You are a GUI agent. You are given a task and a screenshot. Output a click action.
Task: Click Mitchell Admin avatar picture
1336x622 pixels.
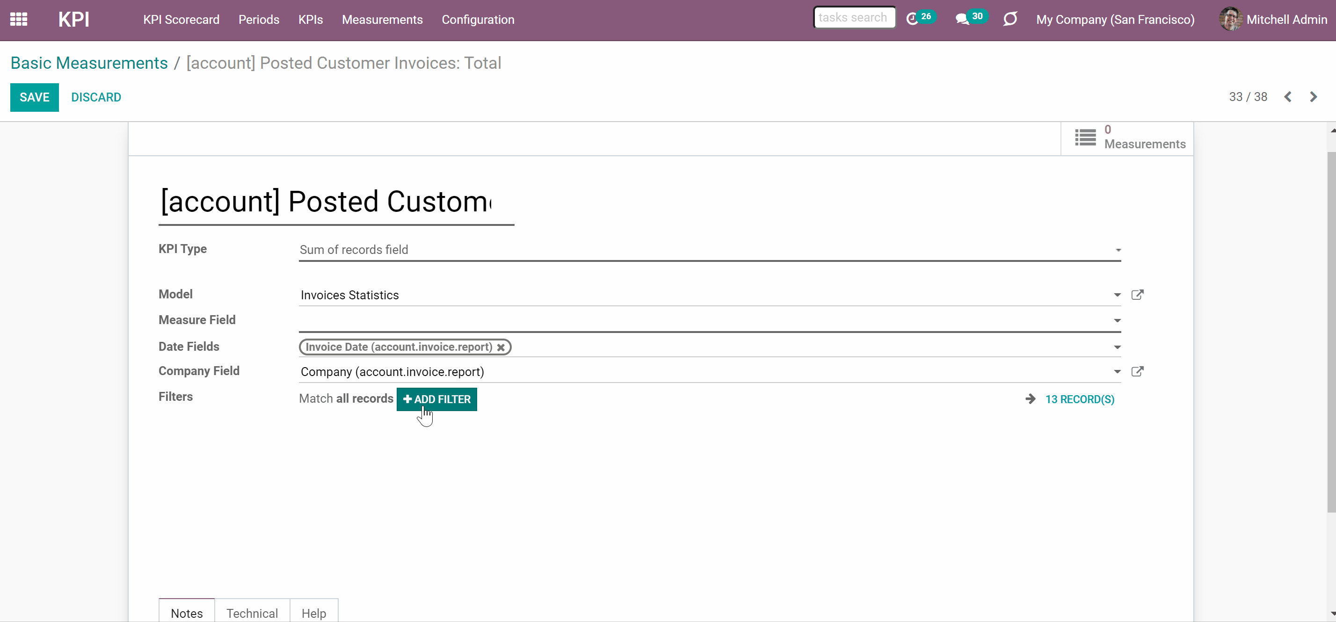(x=1231, y=20)
